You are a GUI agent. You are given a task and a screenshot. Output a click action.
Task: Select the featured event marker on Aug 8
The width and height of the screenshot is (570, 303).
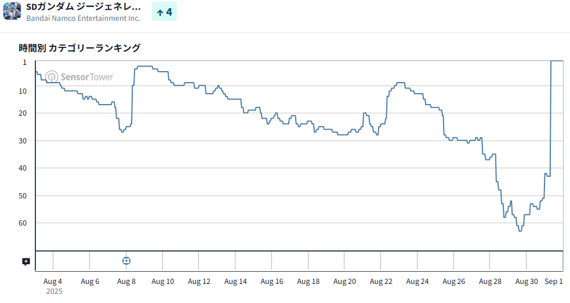pos(126,261)
